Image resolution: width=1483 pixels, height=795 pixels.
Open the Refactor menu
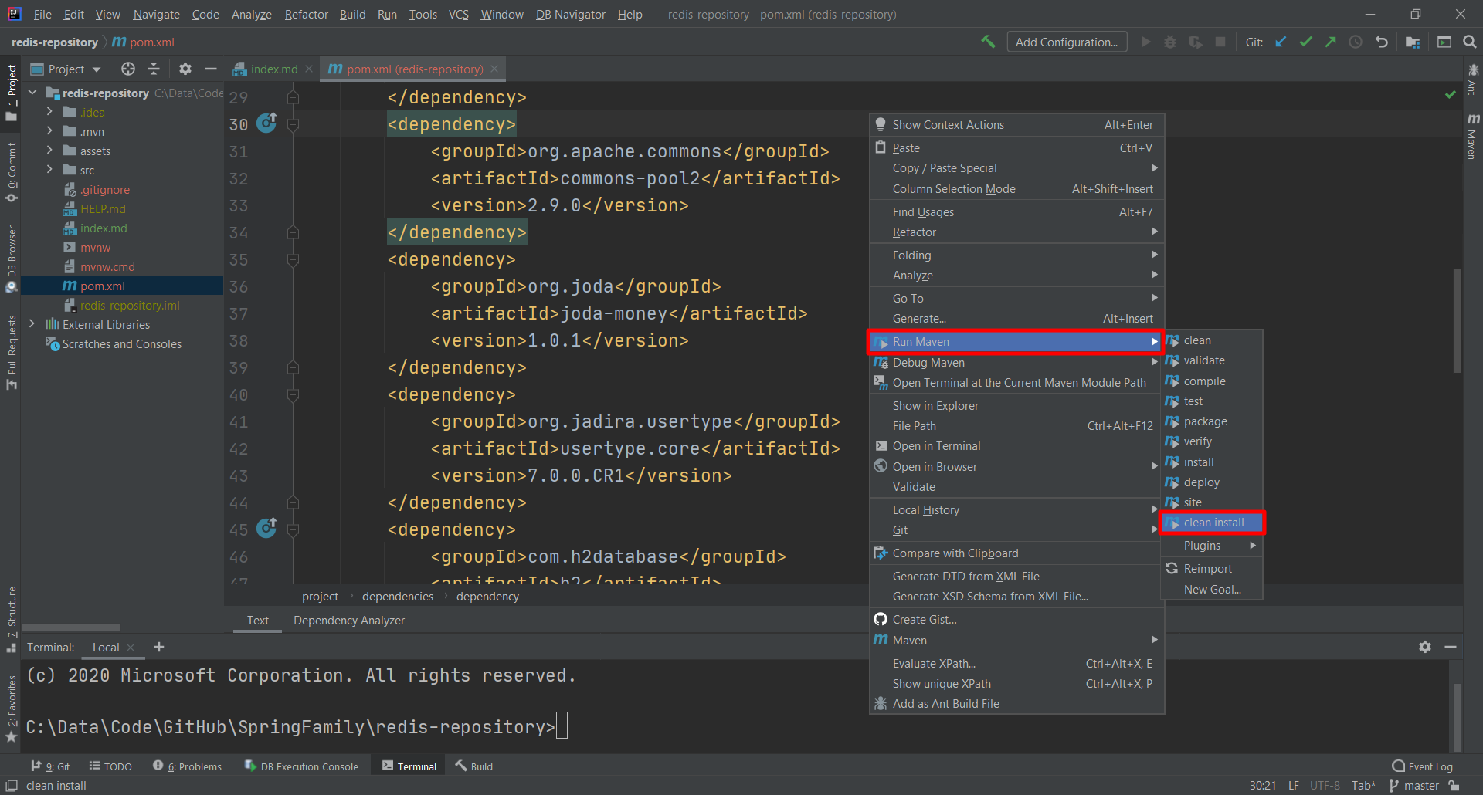click(x=306, y=14)
